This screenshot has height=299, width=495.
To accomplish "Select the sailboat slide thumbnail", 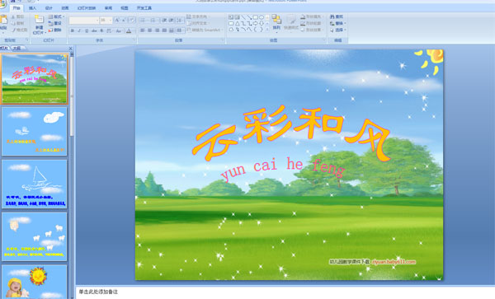I will pyautogui.click(x=35, y=184).
